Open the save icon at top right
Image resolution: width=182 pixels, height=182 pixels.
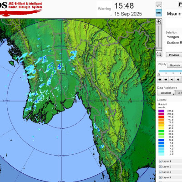point(180,5)
